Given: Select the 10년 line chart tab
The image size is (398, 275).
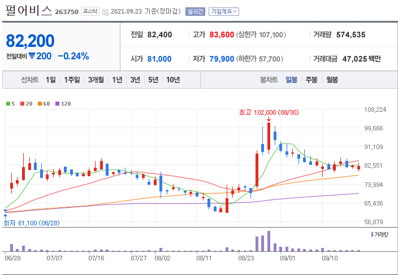Looking at the screenshot, I should tap(173, 80).
